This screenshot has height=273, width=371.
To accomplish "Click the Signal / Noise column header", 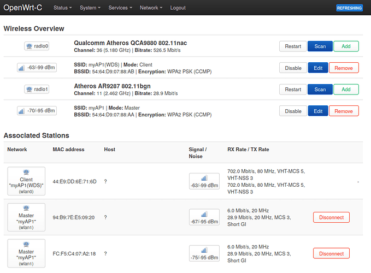I will 198,153.
